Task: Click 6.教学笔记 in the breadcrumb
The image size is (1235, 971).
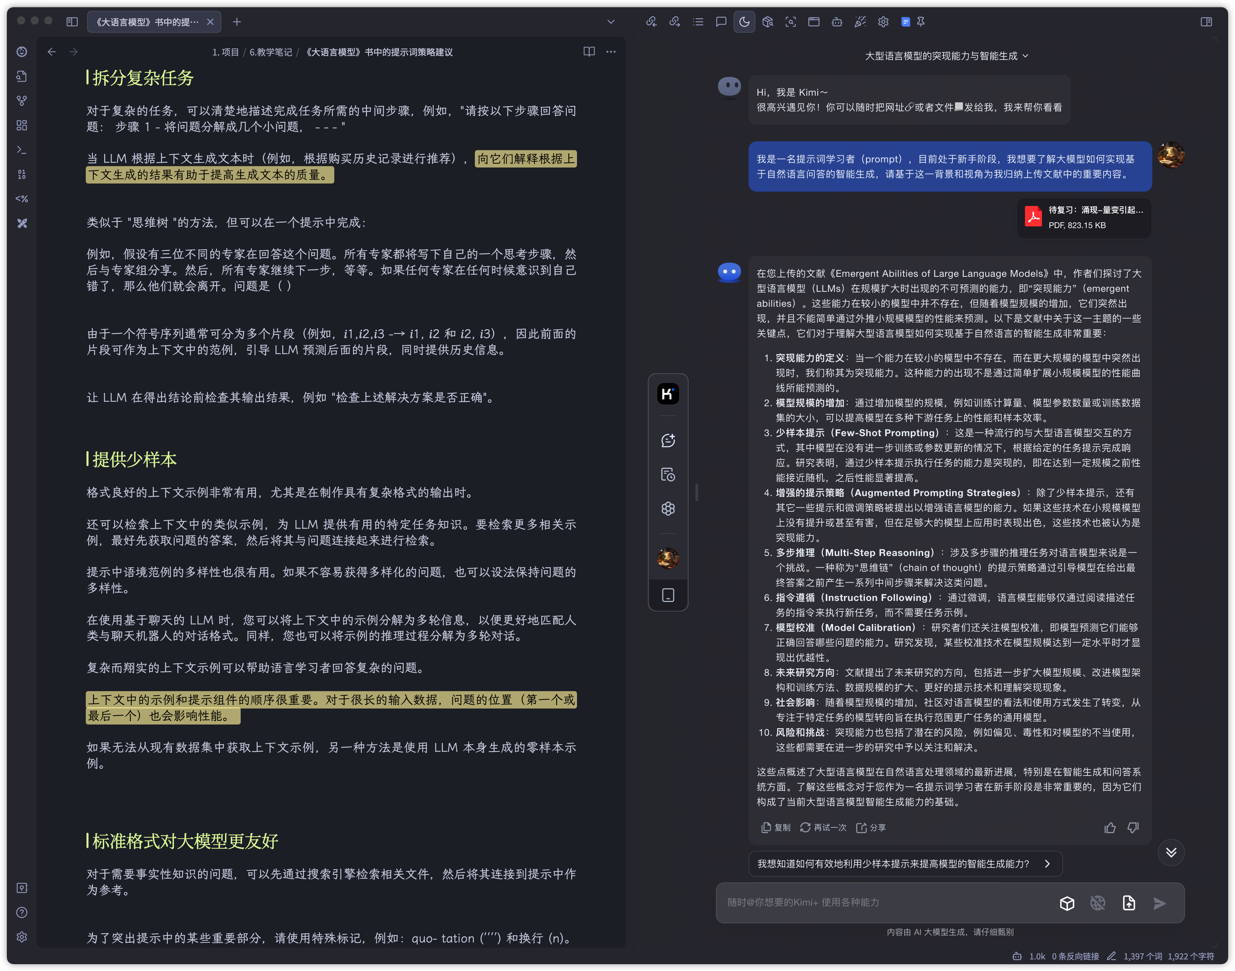Action: click(x=271, y=52)
